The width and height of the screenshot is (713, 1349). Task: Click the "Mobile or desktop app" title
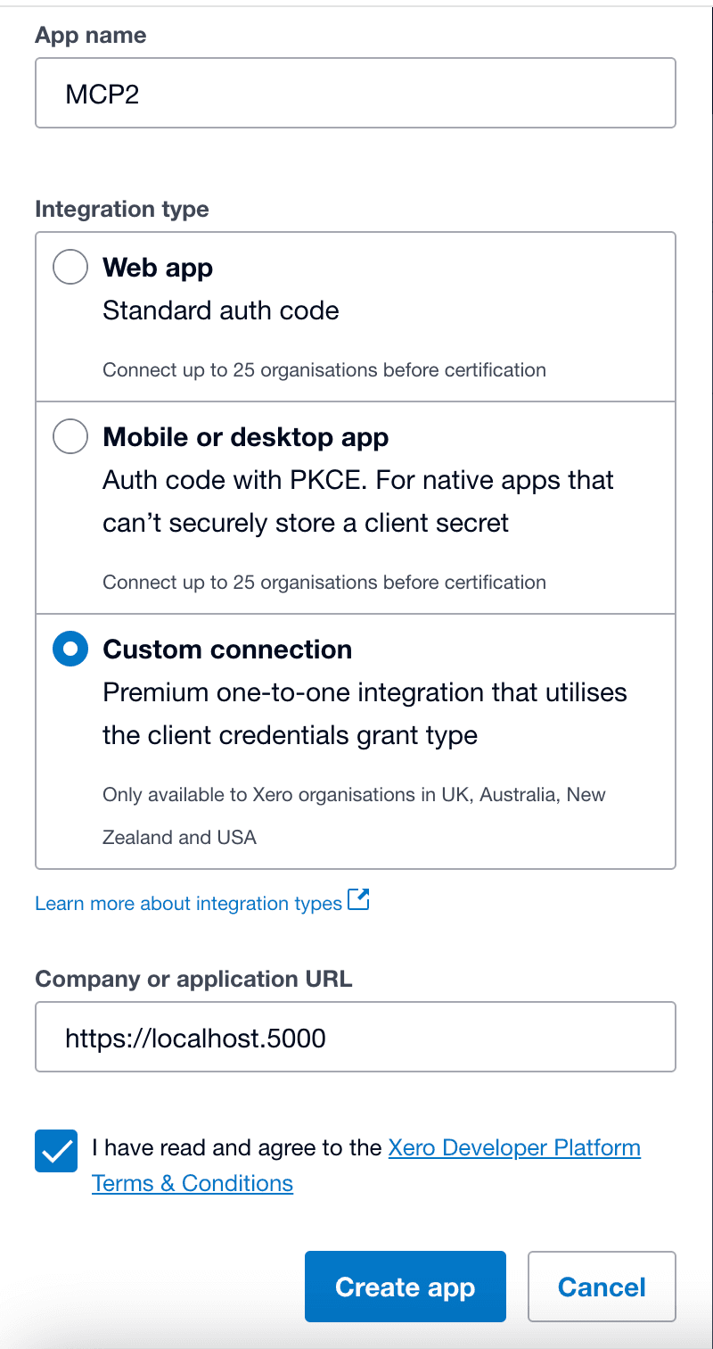(246, 437)
